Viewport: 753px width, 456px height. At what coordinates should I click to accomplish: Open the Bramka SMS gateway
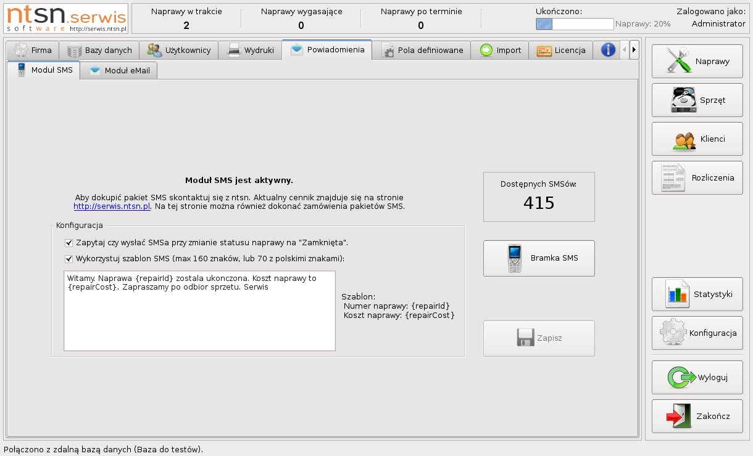coord(539,258)
